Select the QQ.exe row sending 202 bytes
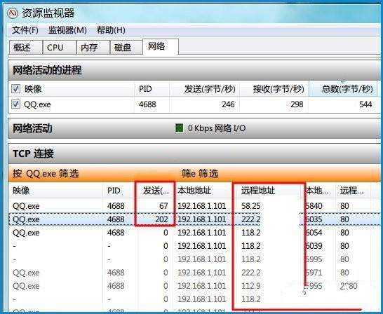Image resolution: width=383 pixels, height=314 pixels. (x=194, y=219)
